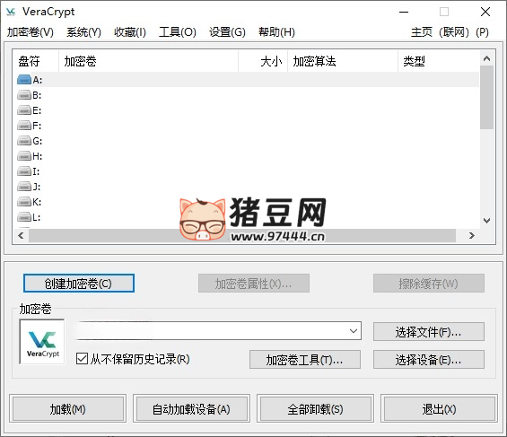Viewport: 507px width, 437px height.
Task: Click the vertical scrollbar down arrow
Action: 486,221
